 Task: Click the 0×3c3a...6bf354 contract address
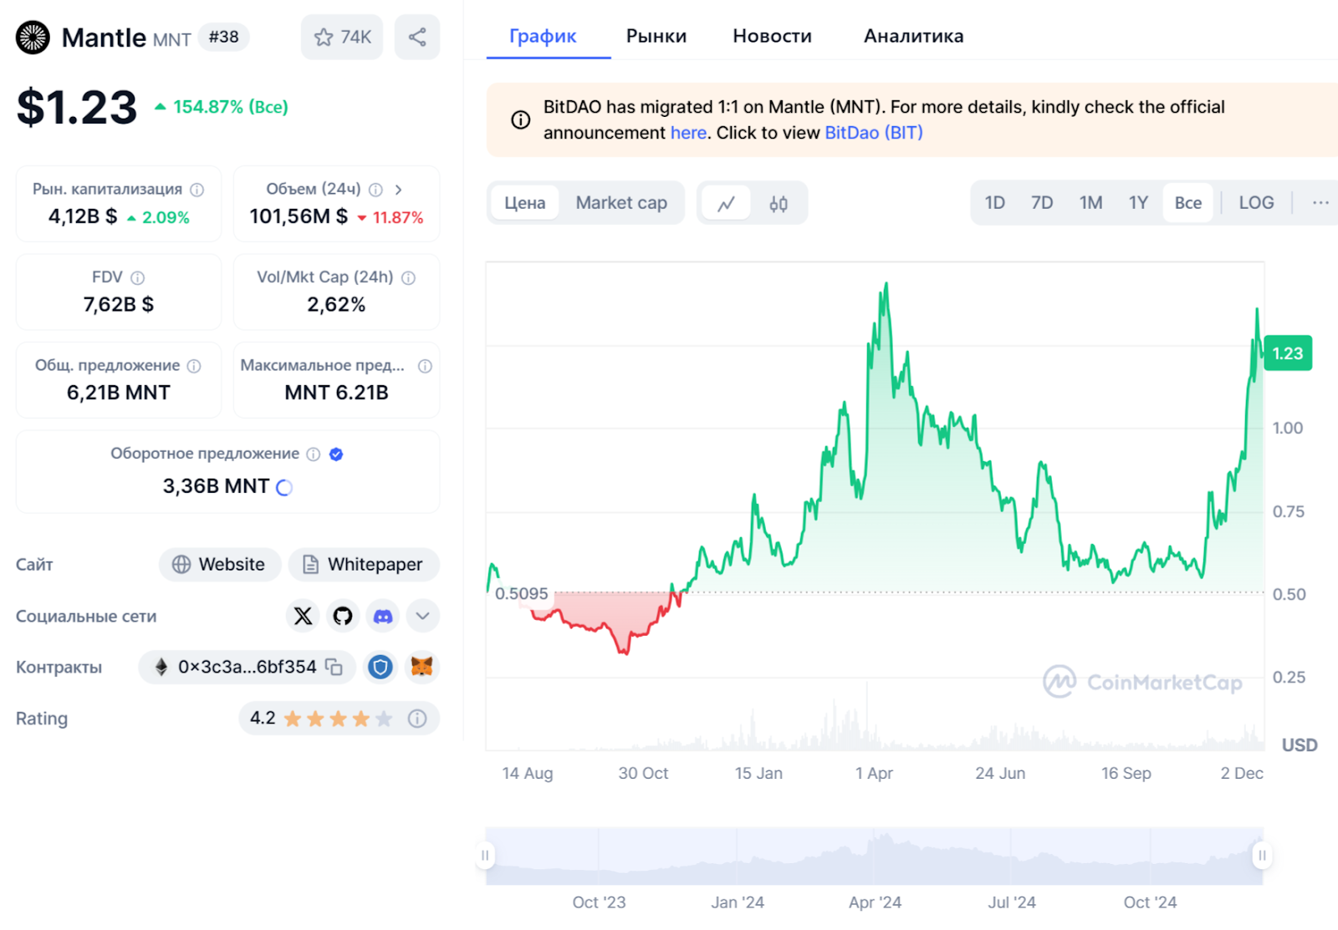coord(247,667)
